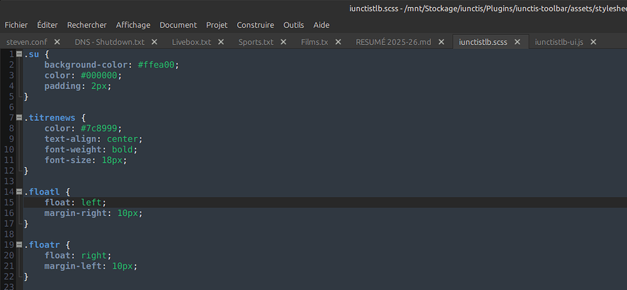This screenshot has width=627, height=290.
Task: Open the Fichier menu
Action: (16, 25)
